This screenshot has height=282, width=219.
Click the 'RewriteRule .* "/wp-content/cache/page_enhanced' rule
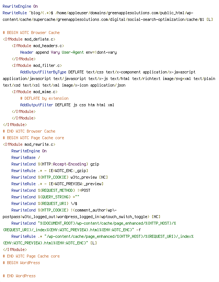(x=62, y=236)
